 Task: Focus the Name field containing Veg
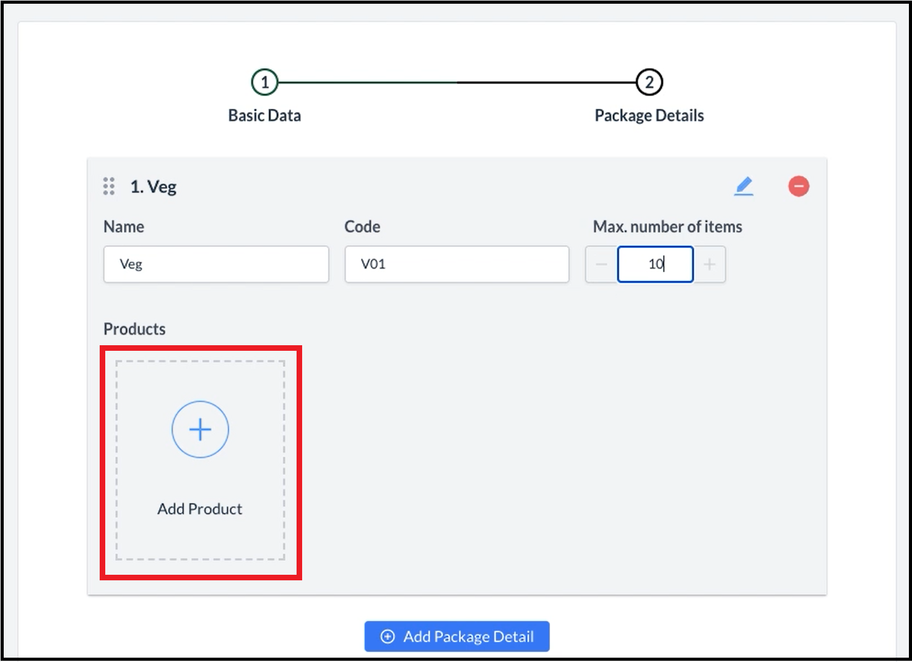click(216, 264)
